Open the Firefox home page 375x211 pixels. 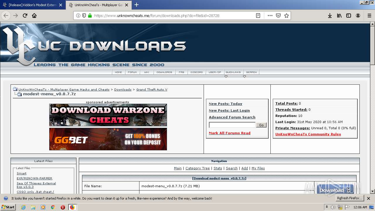pos(34,16)
